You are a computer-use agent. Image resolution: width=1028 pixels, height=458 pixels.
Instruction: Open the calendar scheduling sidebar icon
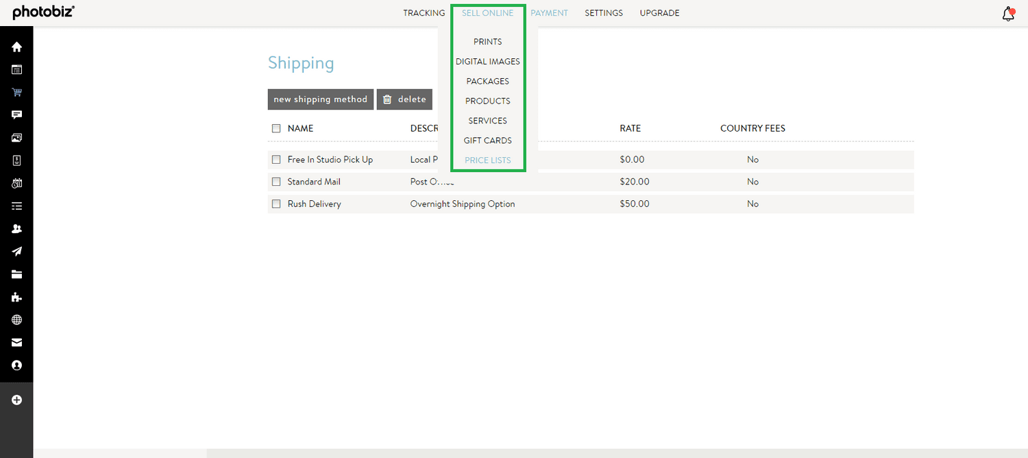click(x=16, y=183)
